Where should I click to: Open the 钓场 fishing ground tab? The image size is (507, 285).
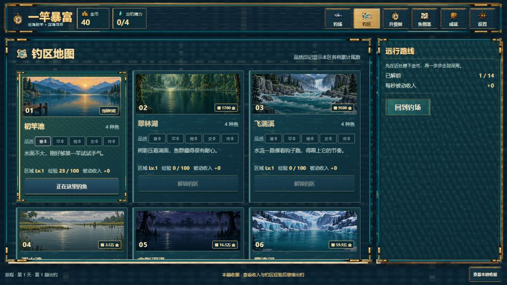click(338, 19)
